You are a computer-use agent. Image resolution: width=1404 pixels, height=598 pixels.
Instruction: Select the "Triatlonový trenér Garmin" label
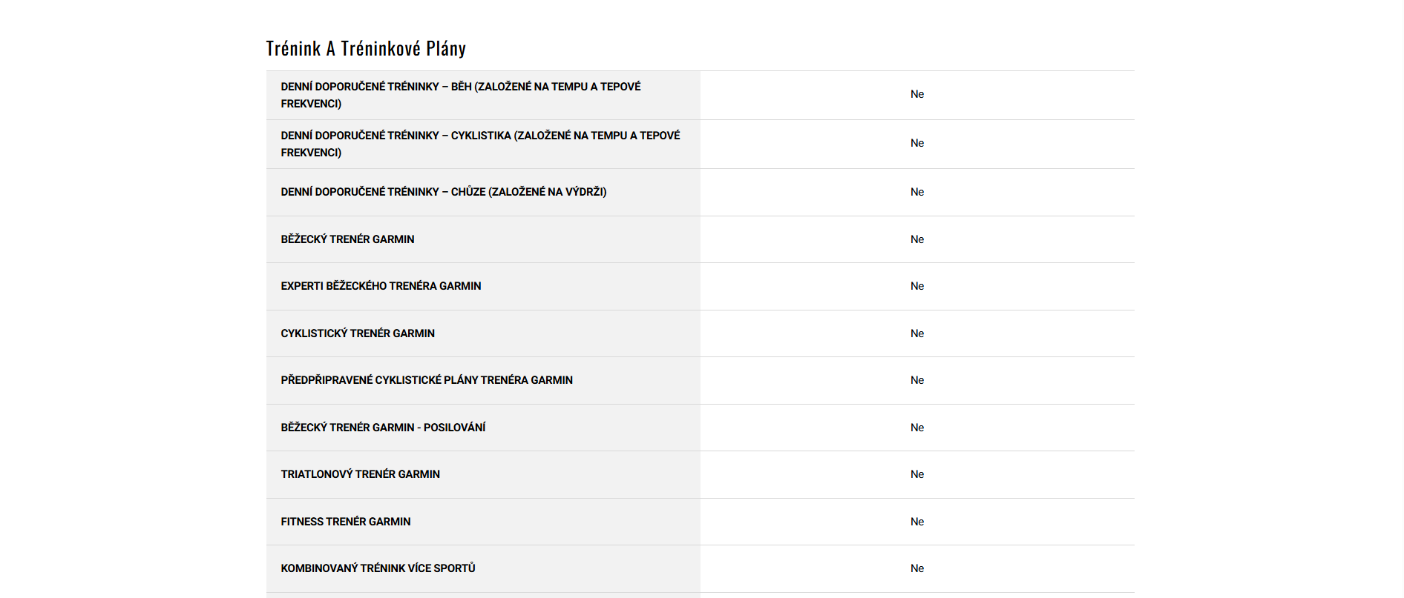360,474
